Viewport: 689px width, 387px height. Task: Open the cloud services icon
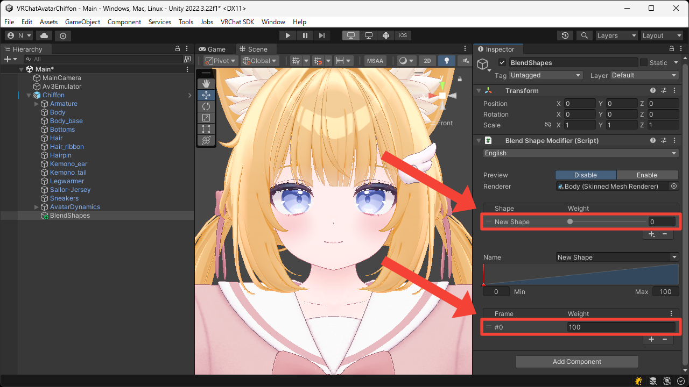(44, 35)
